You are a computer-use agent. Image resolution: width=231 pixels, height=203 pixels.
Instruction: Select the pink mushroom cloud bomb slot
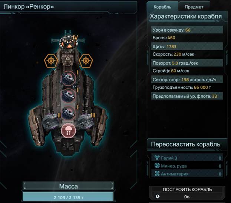coord(69,131)
